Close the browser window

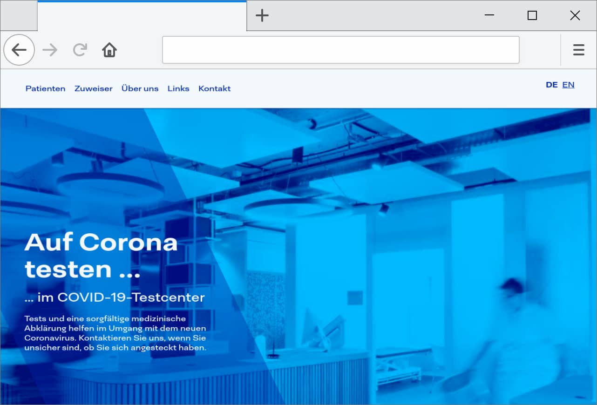(575, 15)
